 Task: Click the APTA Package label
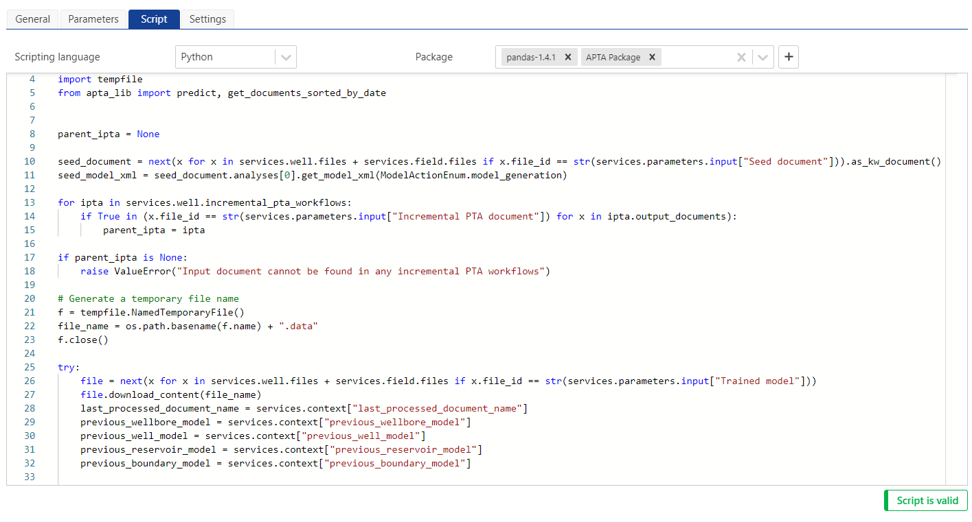[613, 58]
